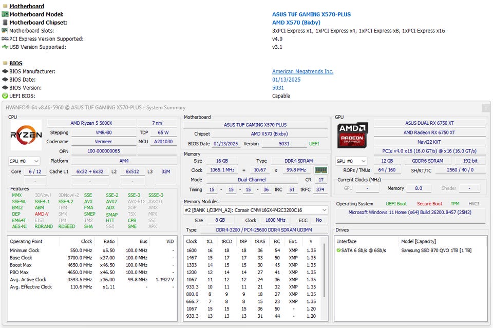Click the Dual-Channel mode field
This screenshot has width=493, height=328.
[x=252, y=180]
